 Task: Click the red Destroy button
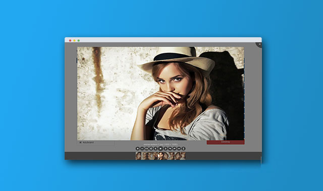pyautogui.click(x=226, y=142)
